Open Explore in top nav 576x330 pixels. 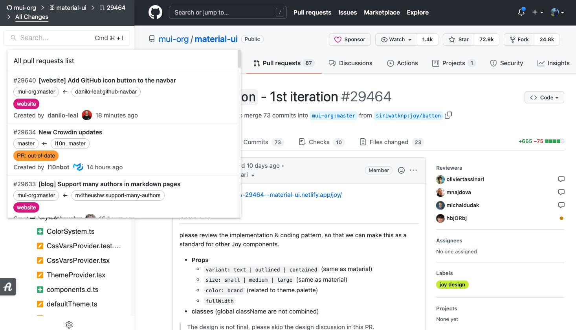[418, 13]
